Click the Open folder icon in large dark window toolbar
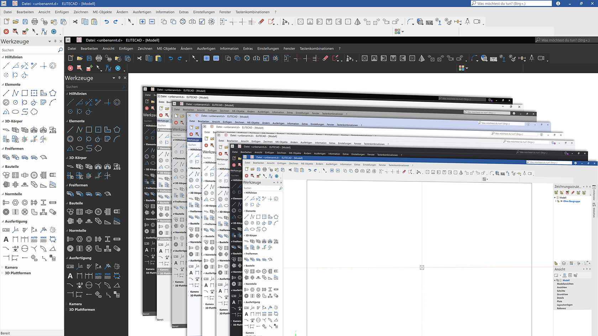Screen dimensions: 598x336 point(80,58)
